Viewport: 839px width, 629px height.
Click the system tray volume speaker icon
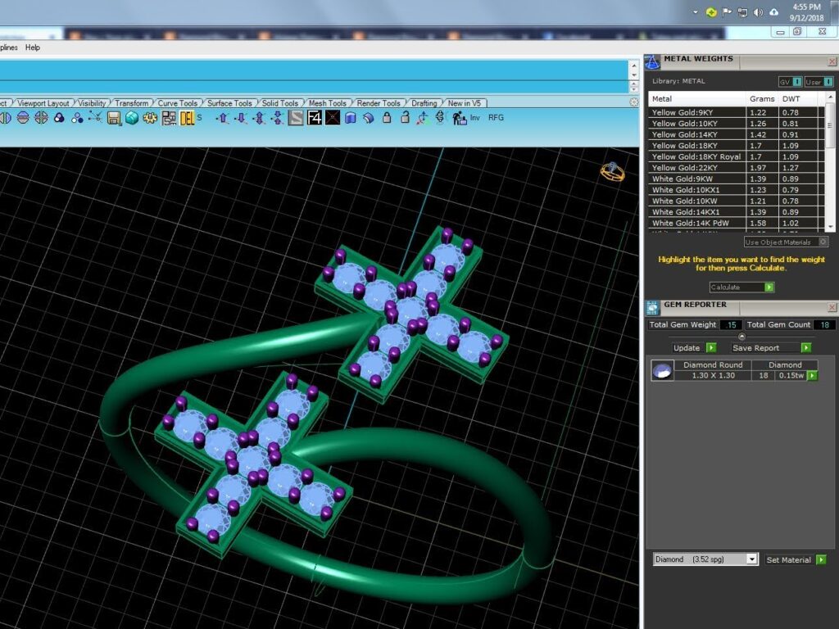pos(758,12)
